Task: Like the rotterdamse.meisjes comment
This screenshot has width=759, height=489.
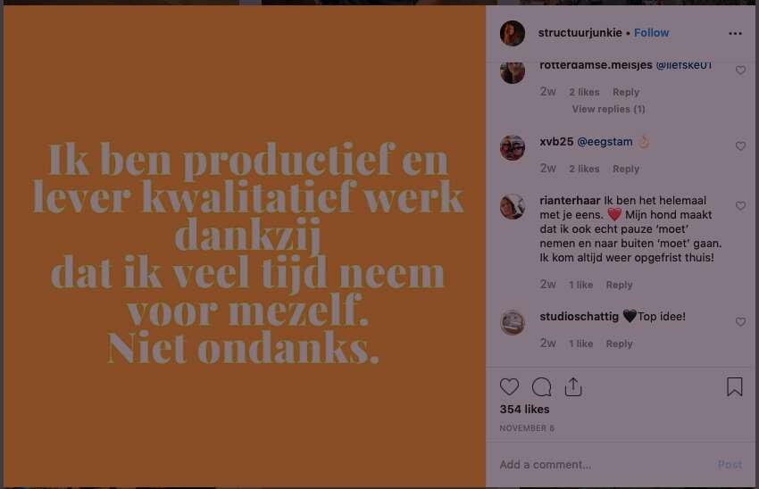Action: tap(740, 70)
